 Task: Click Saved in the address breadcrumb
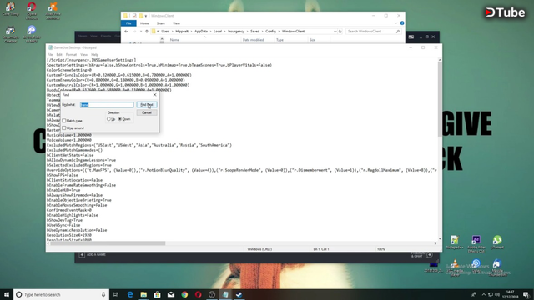point(255,32)
